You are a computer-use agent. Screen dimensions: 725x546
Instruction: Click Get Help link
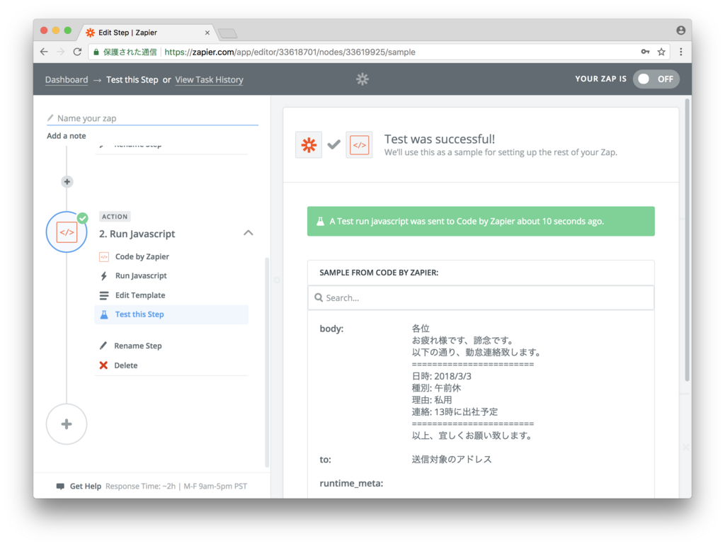tap(86, 487)
